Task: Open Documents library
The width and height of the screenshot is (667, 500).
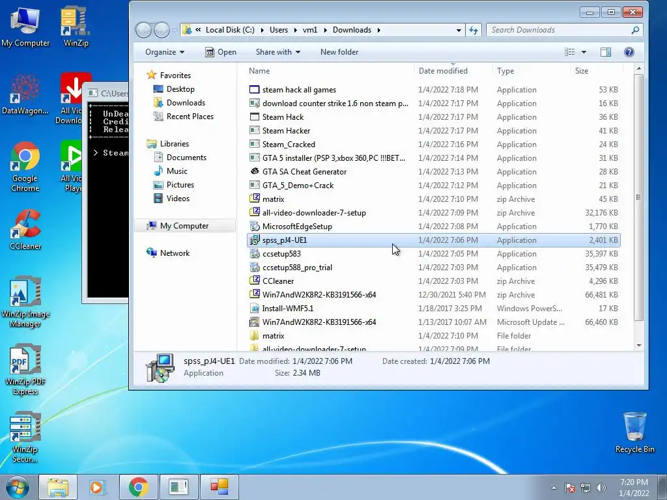Action: (x=180, y=158)
